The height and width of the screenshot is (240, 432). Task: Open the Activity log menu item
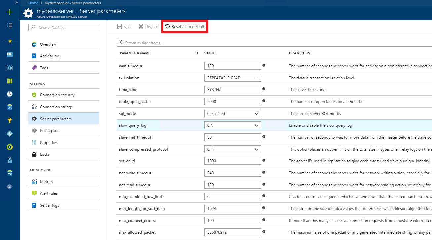click(x=64, y=56)
